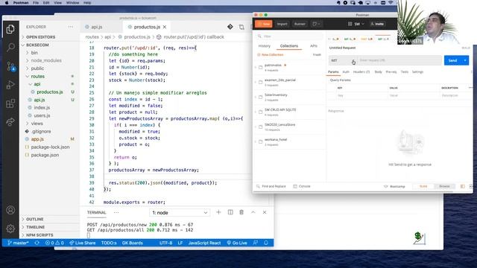Click the feedback icon in status bar
Viewport: 477px width, 268px height.
[x=255, y=243]
